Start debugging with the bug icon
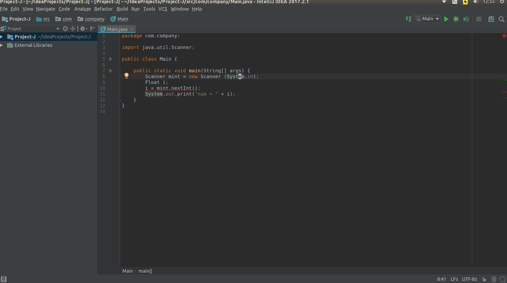The image size is (507, 283). coord(456,19)
